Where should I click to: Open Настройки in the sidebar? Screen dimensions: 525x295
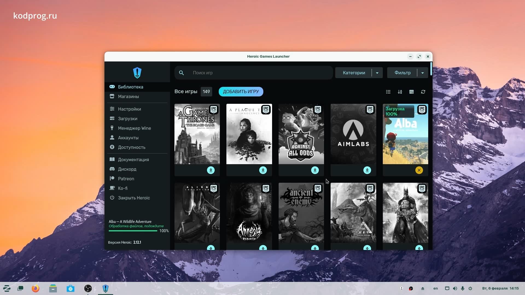click(137, 109)
